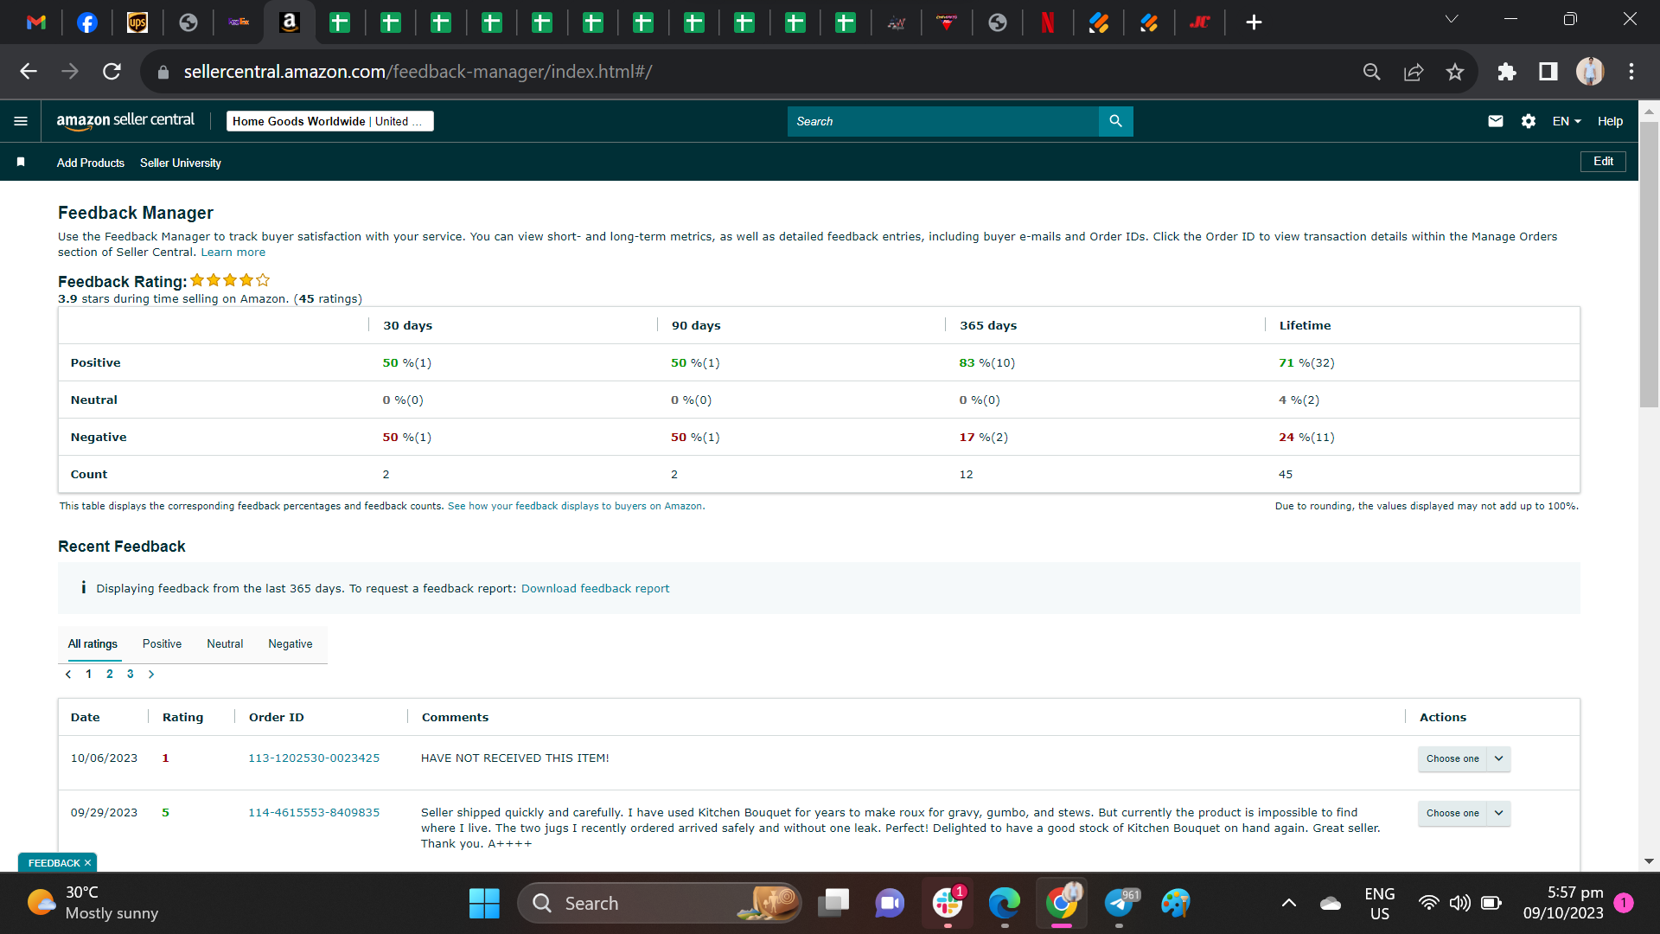Open the Home Goods Worldwide account switcher
The image size is (1660, 934).
[330, 121]
